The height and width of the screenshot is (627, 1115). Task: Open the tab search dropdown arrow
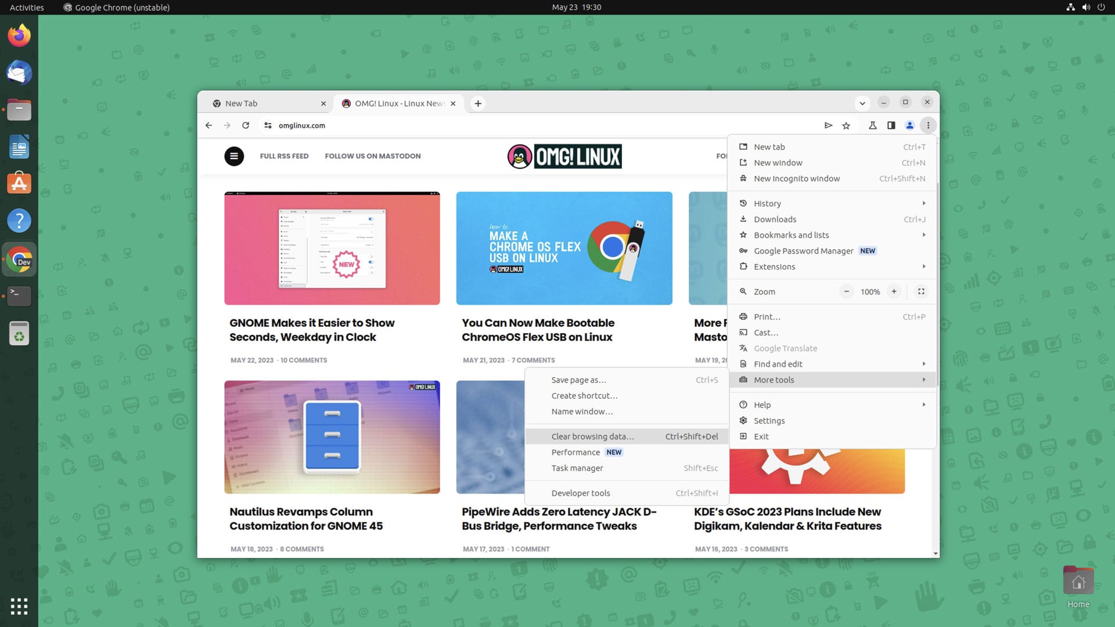[x=862, y=103]
